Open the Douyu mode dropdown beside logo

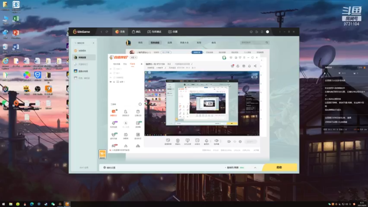pos(134,57)
